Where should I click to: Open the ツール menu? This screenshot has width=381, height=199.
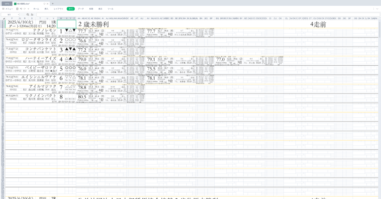(x=110, y=9)
